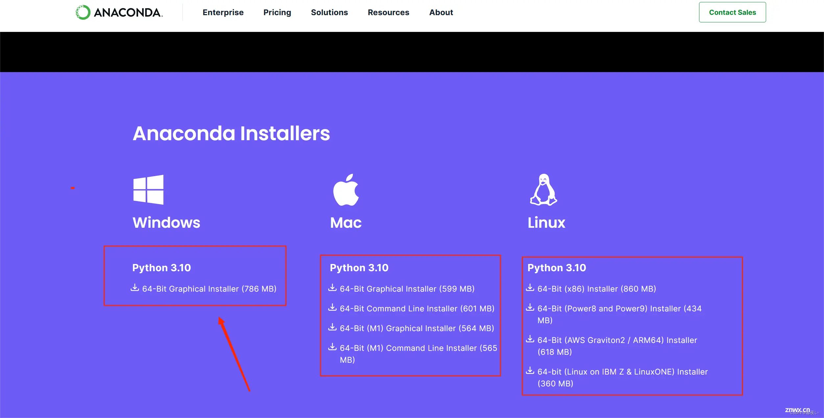Click Python 3.10 label under Mac
The height and width of the screenshot is (418, 824).
pos(359,268)
